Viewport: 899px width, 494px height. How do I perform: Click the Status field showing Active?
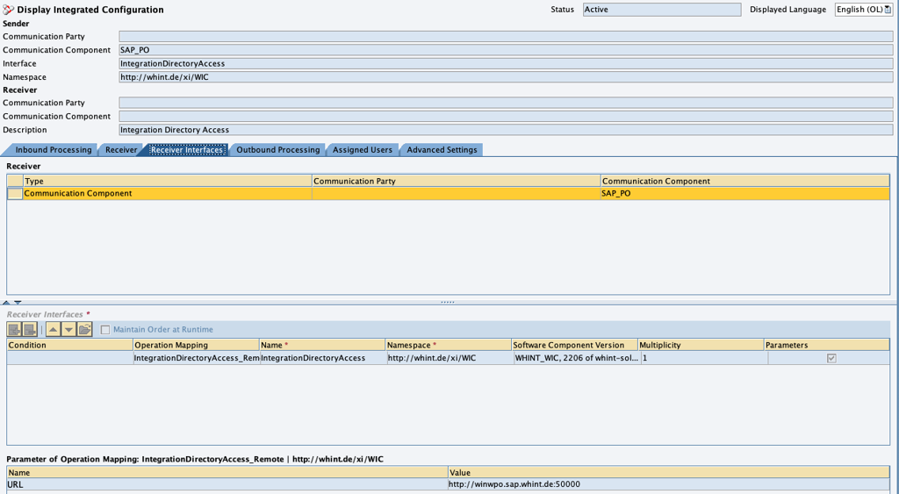click(x=662, y=10)
